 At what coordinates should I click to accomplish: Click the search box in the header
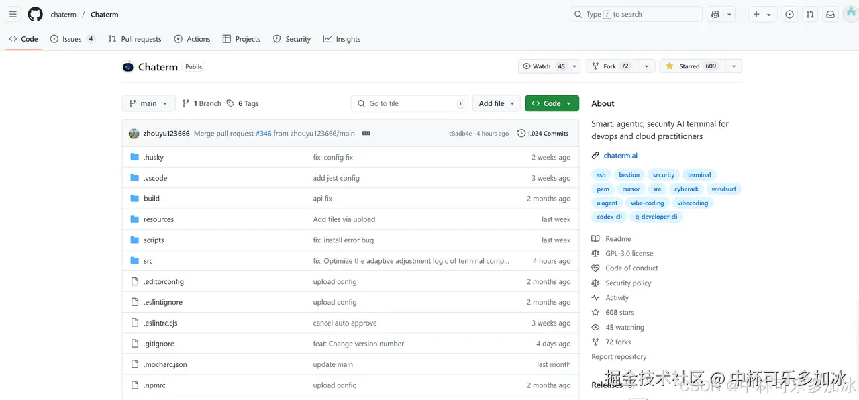636,14
